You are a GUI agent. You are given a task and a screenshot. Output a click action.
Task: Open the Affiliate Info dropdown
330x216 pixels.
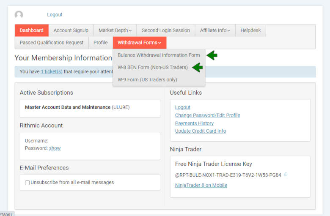(x=215, y=30)
